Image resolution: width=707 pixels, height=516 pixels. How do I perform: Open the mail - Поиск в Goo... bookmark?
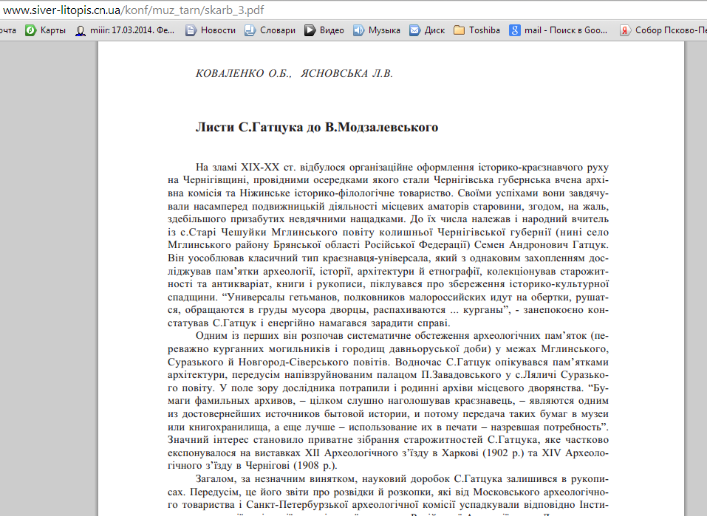click(x=559, y=30)
